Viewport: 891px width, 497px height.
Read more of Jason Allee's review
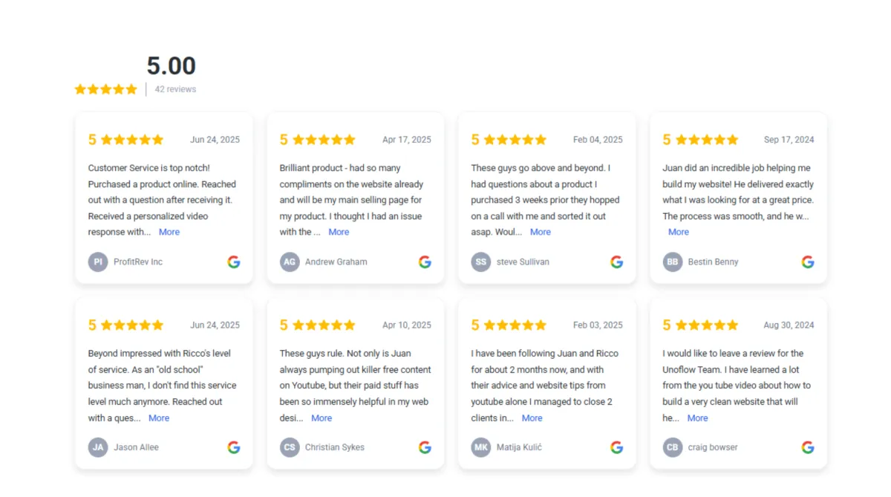click(x=159, y=418)
